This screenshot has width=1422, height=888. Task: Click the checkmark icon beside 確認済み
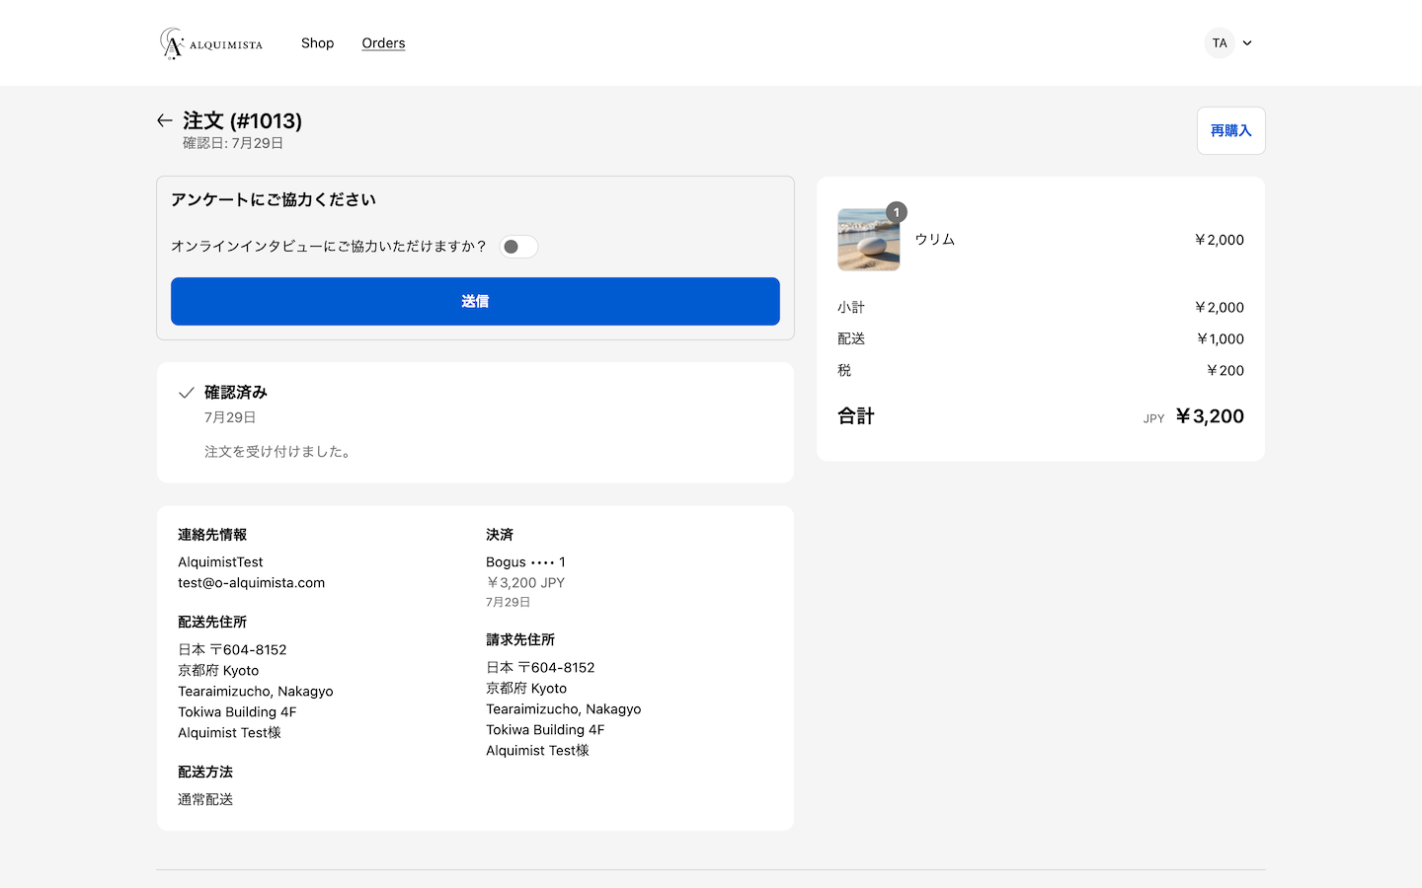[187, 393]
